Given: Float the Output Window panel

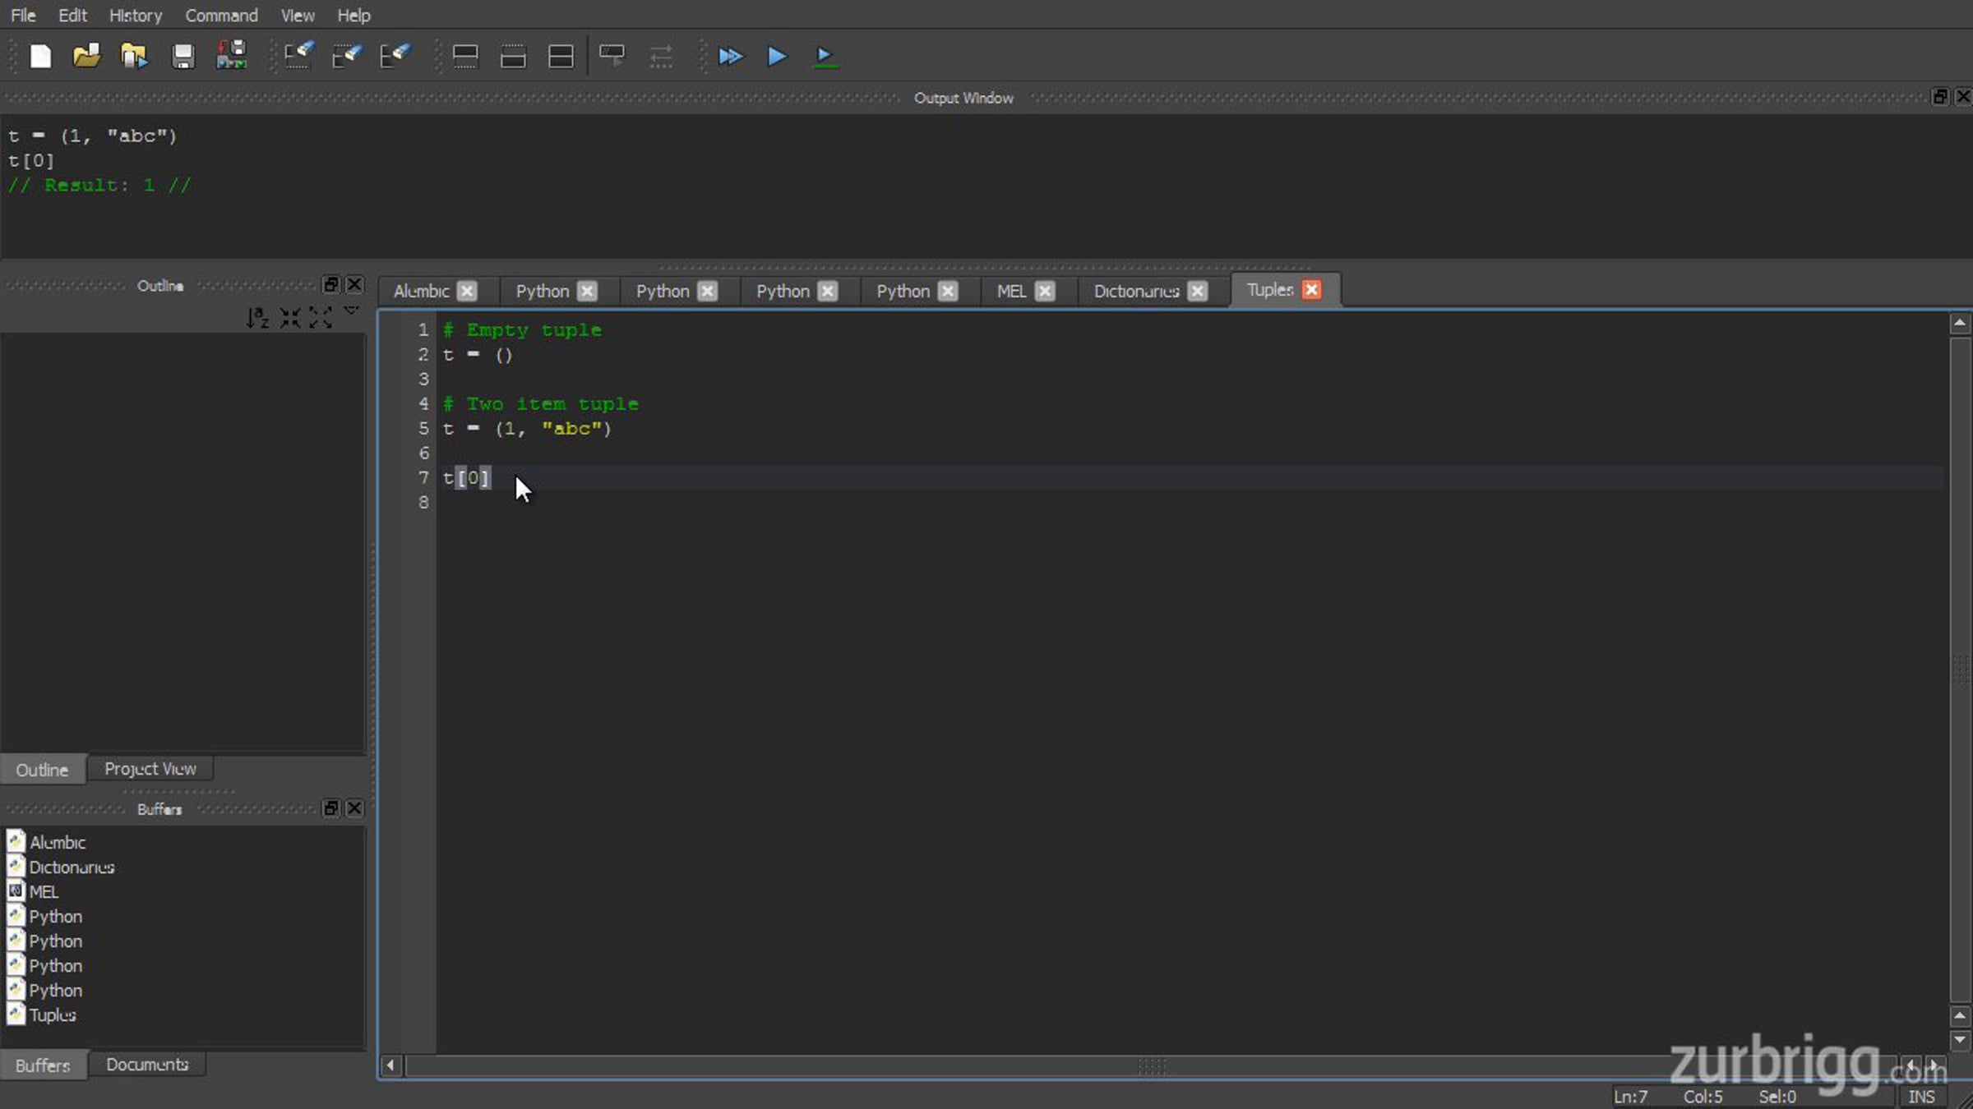Looking at the screenshot, I should point(1940,97).
